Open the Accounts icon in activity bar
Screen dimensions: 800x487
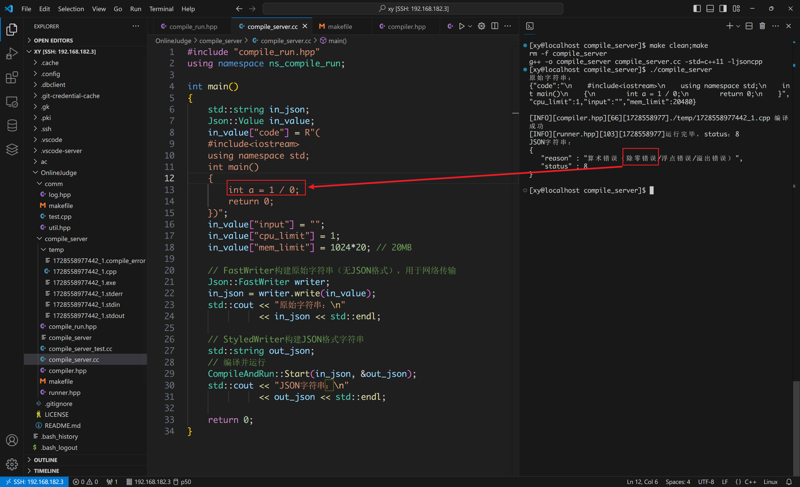[12, 440]
